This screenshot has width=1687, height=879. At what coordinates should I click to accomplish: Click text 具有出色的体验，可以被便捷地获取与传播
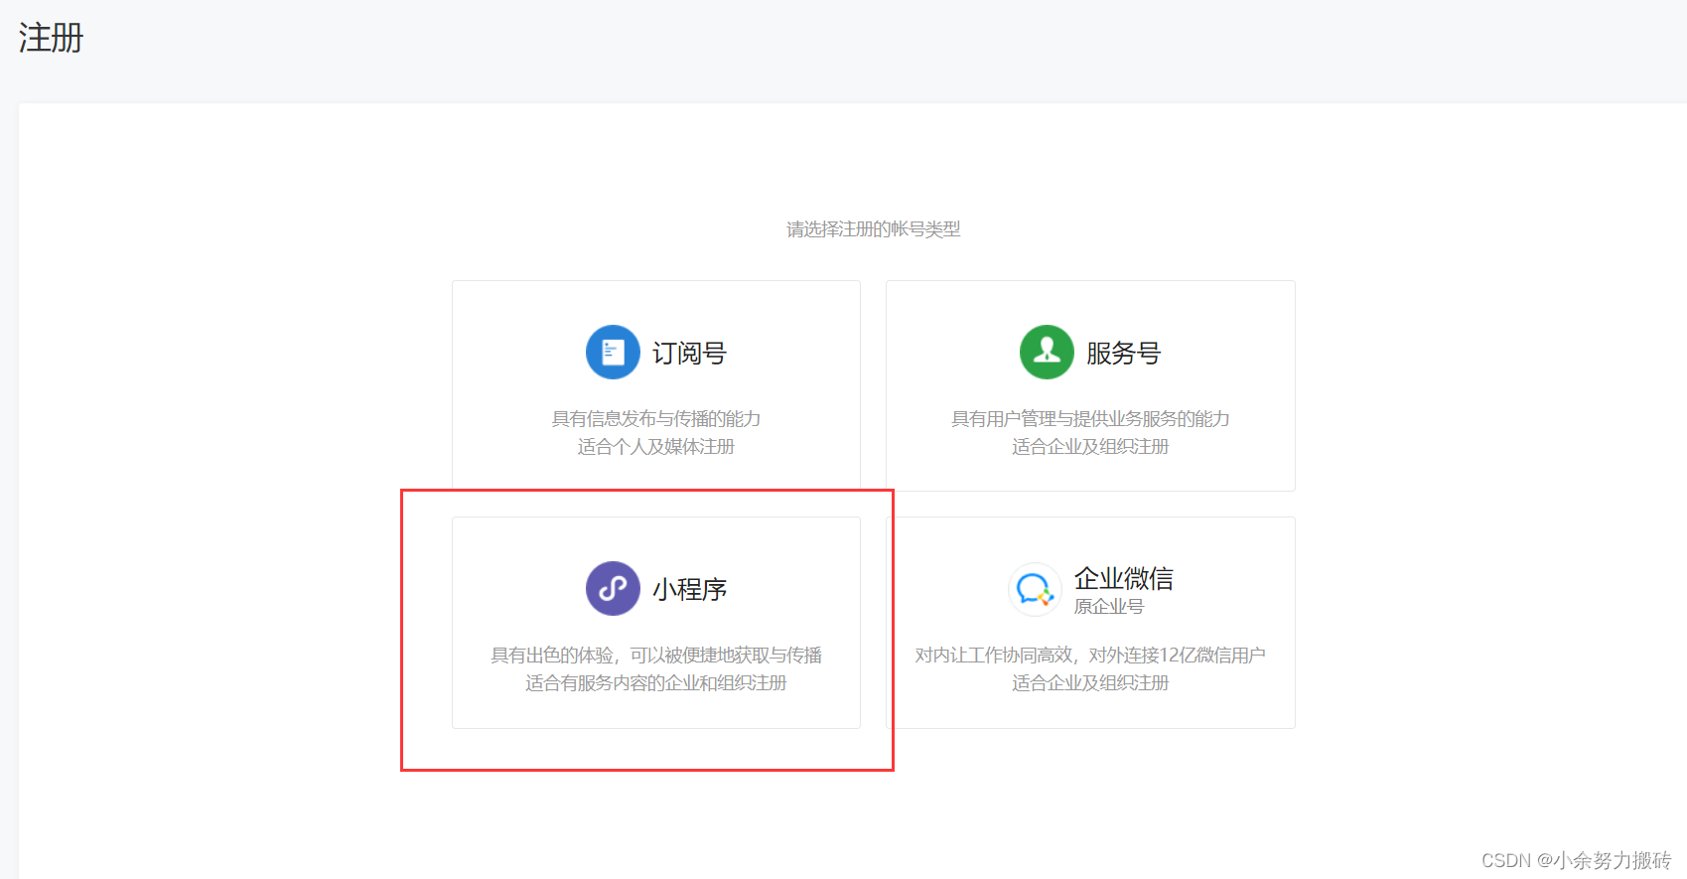pyautogui.click(x=655, y=655)
